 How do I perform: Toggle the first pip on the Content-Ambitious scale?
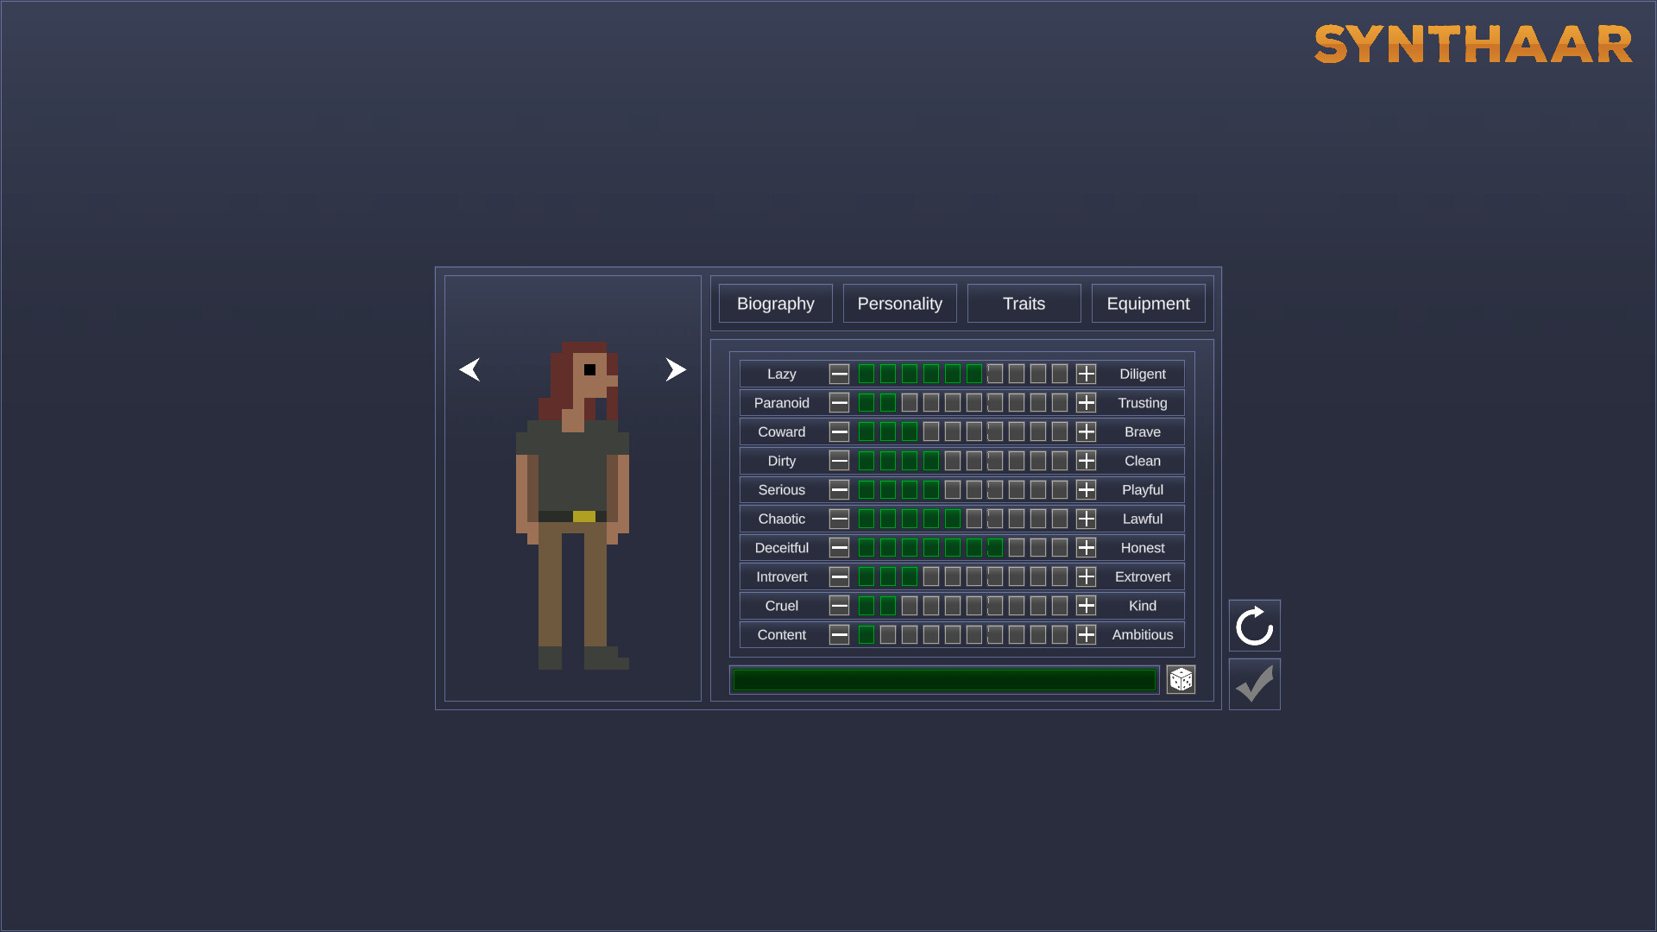pyautogui.click(x=866, y=634)
